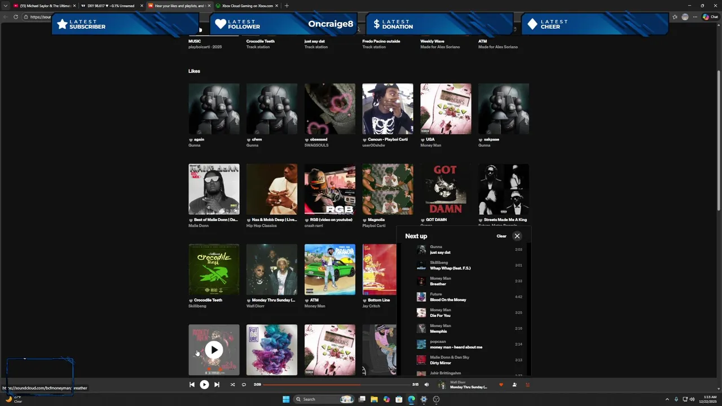The height and width of the screenshot is (406, 722).
Task: Skip to the next track
Action: click(217, 385)
